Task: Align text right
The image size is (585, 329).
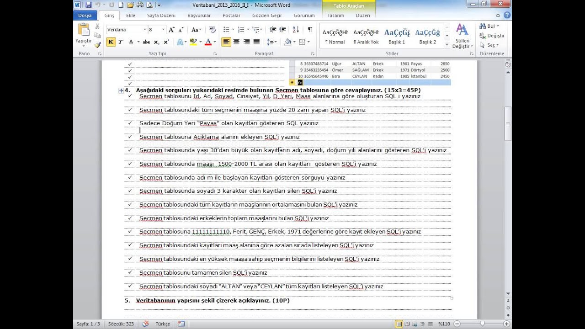Action: point(246,42)
